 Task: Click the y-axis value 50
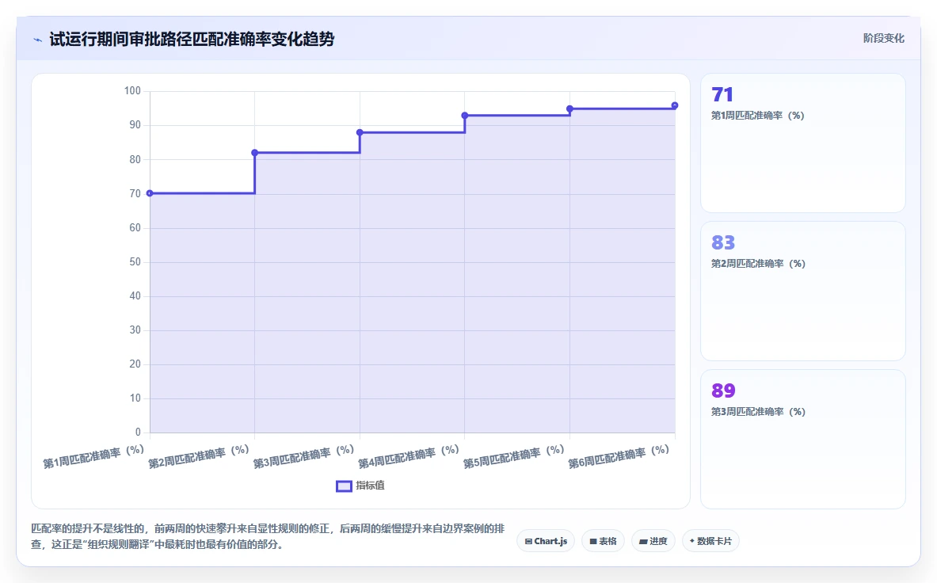[135, 261]
